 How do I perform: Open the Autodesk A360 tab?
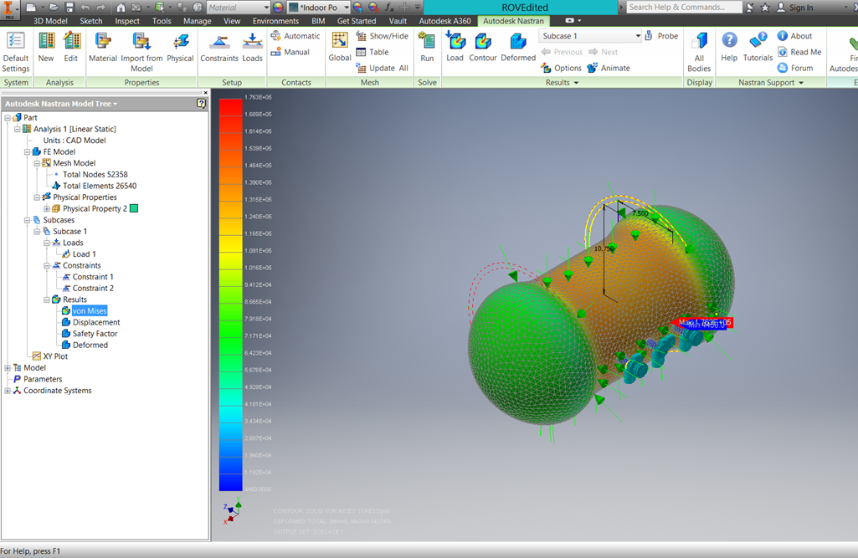(x=444, y=21)
